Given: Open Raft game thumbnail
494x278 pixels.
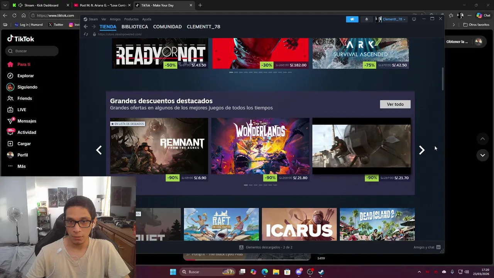Looking at the screenshot, I should (222, 224).
